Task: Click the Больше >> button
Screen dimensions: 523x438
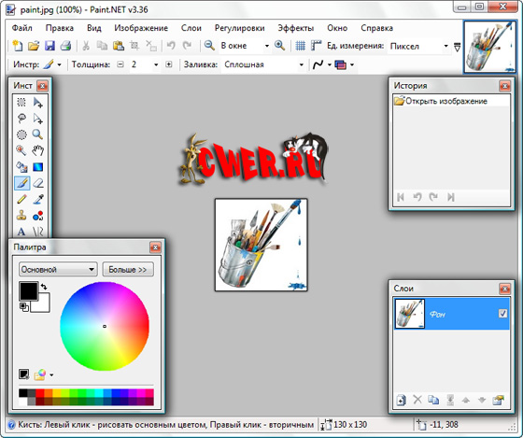Action: point(128,269)
